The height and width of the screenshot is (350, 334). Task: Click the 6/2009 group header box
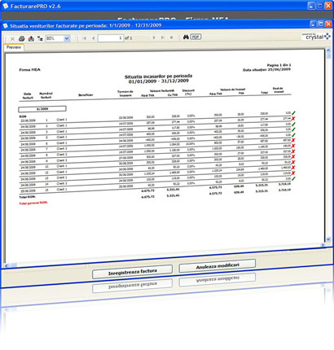point(42,109)
